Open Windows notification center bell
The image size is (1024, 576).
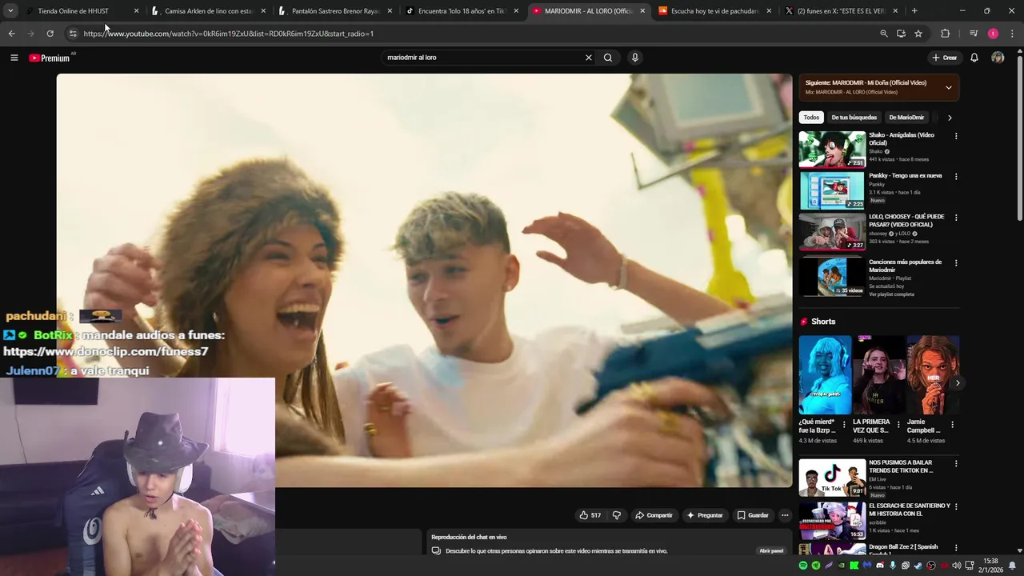point(1012,566)
